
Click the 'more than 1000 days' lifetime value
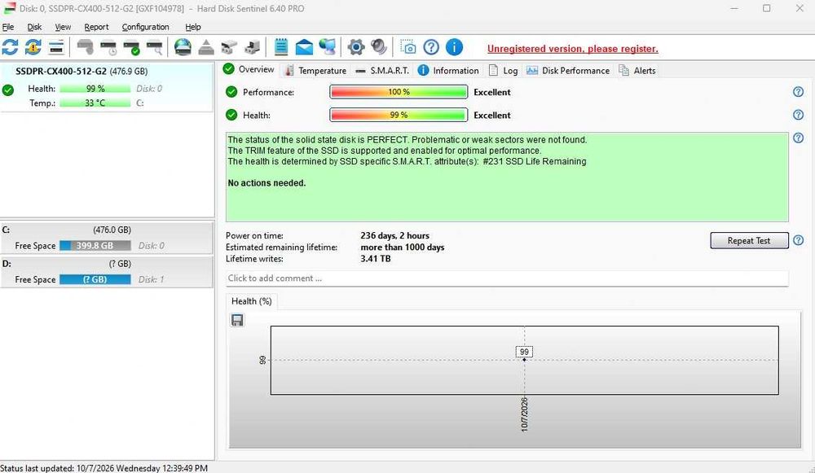click(403, 247)
